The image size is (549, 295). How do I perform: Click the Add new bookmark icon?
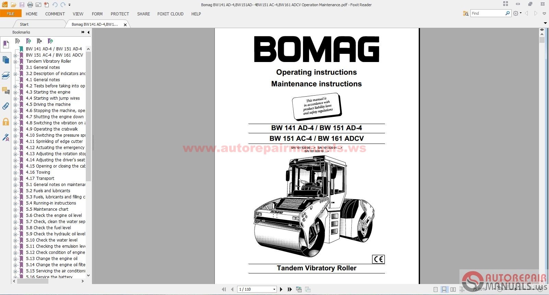[28, 41]
